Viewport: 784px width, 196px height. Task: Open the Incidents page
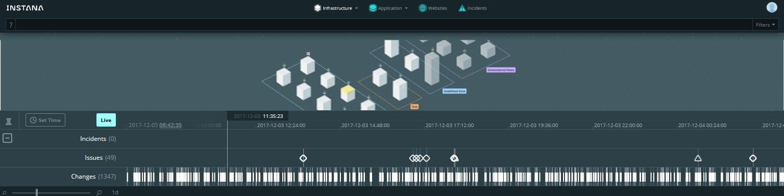click(x=473, y=8)
